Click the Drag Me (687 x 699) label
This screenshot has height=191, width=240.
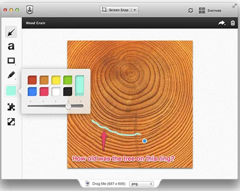click(109, 183)
